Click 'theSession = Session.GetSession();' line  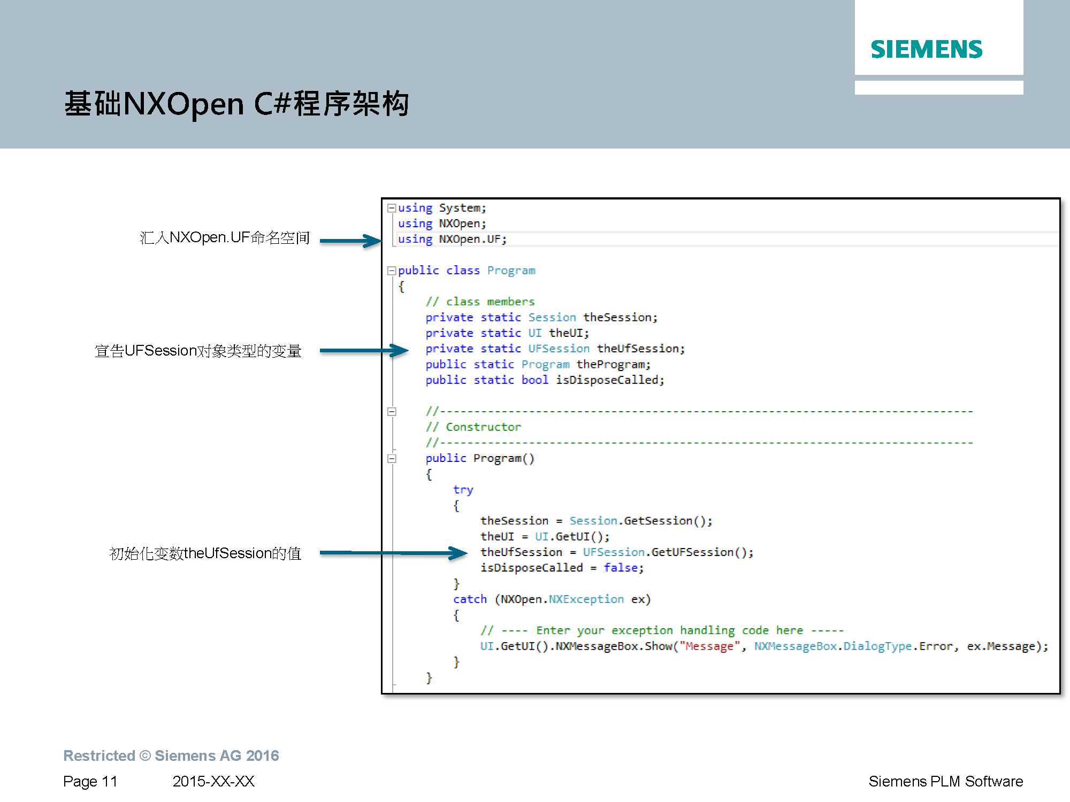[x=597, y=521]
